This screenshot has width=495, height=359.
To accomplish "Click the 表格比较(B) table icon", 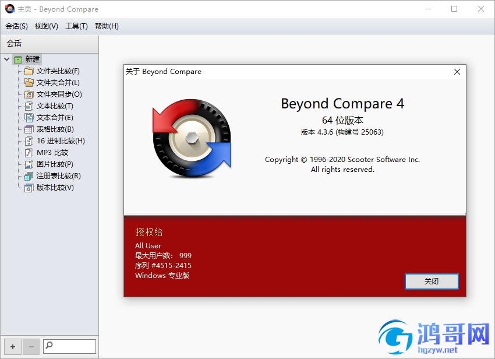I will coord(29,129).
